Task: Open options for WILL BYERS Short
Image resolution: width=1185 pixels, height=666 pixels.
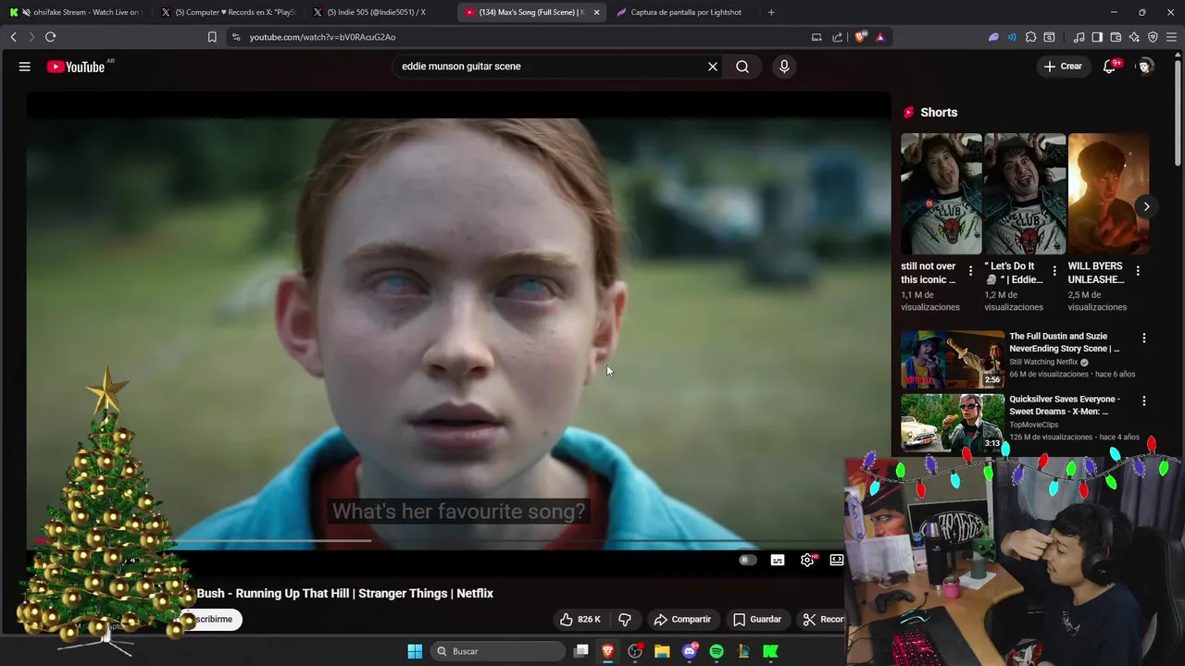Action: pos(1138,271)
